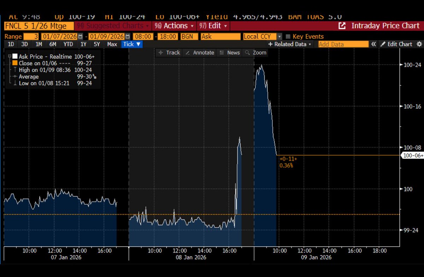Click the pop-out Intraday Price Chart icon
This screenshot has width=424, height=277.
(x=342, y=26)
